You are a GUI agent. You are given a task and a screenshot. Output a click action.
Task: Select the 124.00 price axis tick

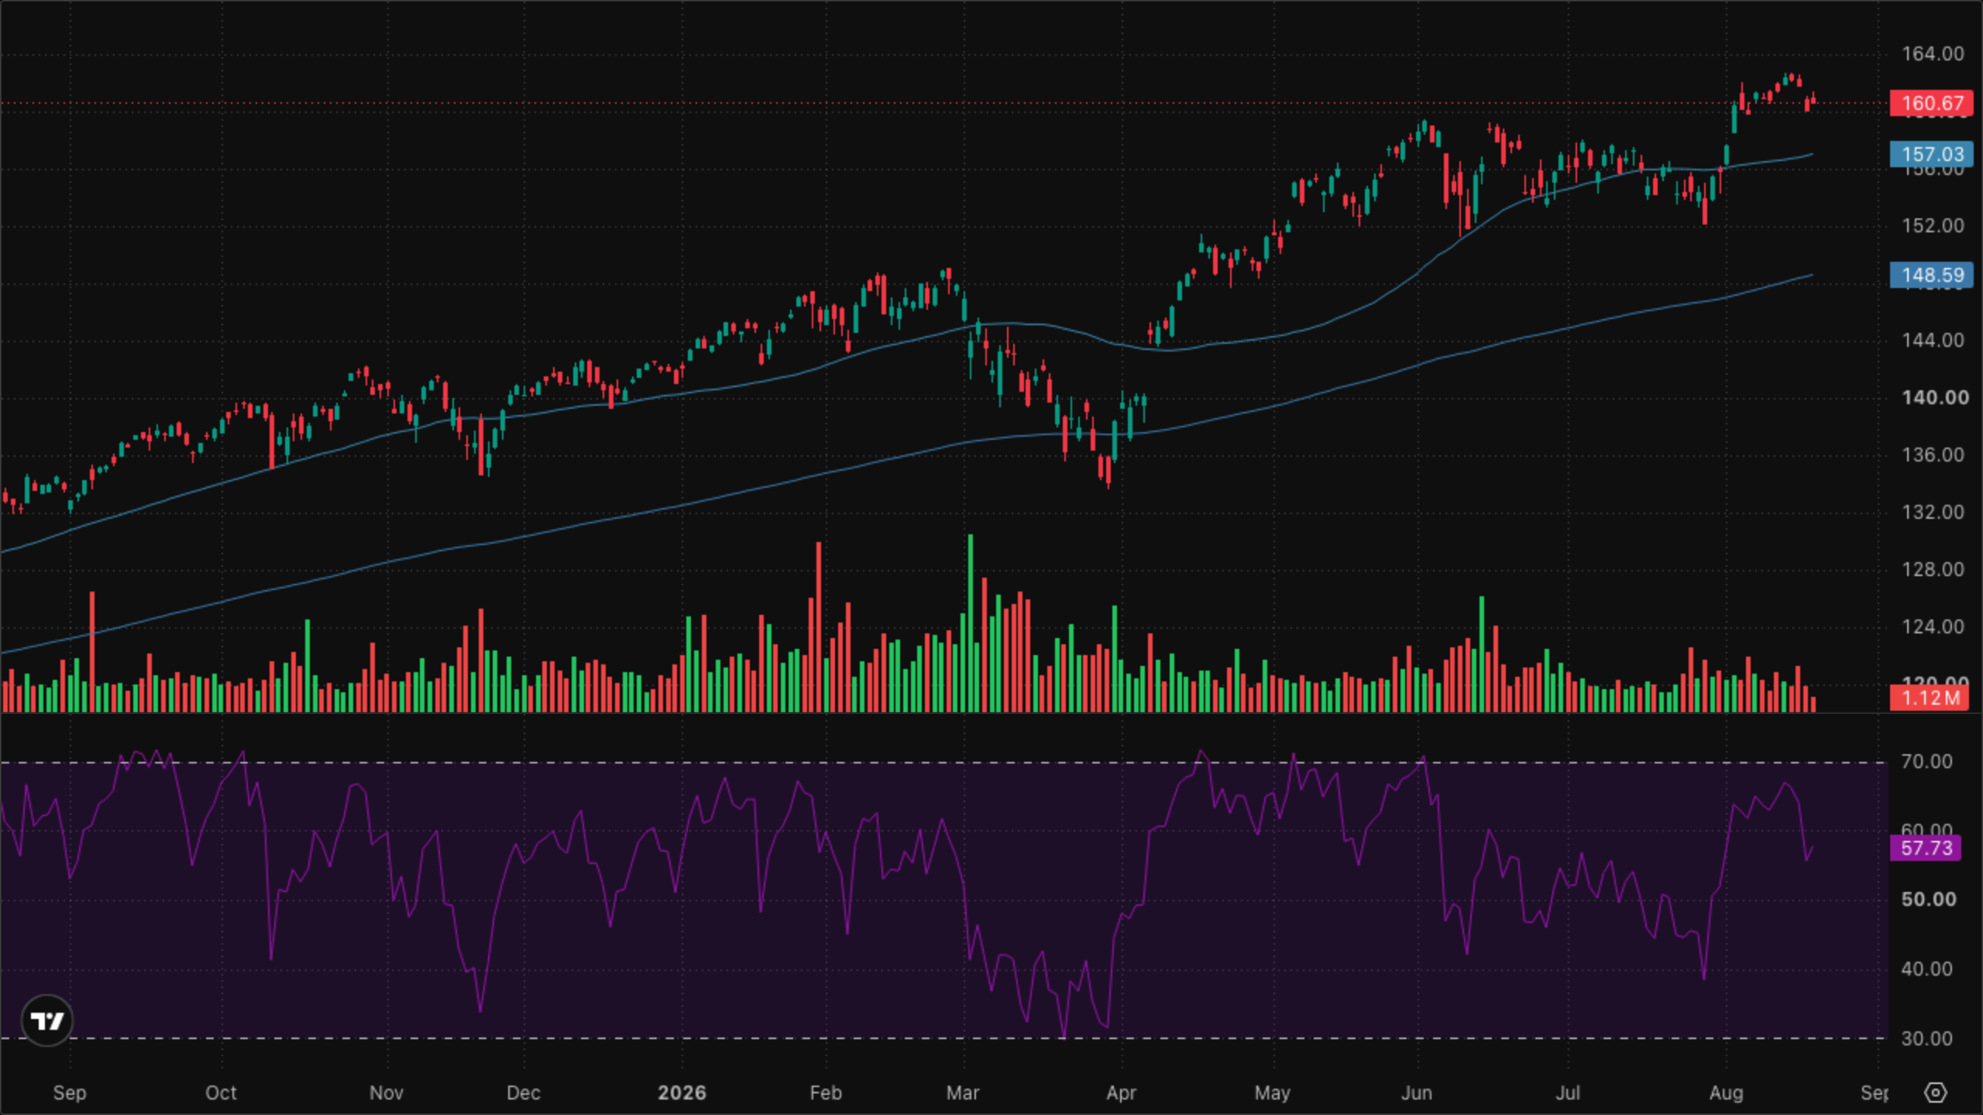tap(1933, 626)
